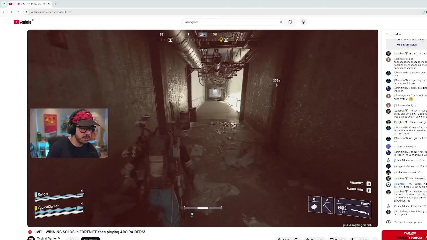
Task: Click the Join button beside Subscribe
Action: pos(72,239)
